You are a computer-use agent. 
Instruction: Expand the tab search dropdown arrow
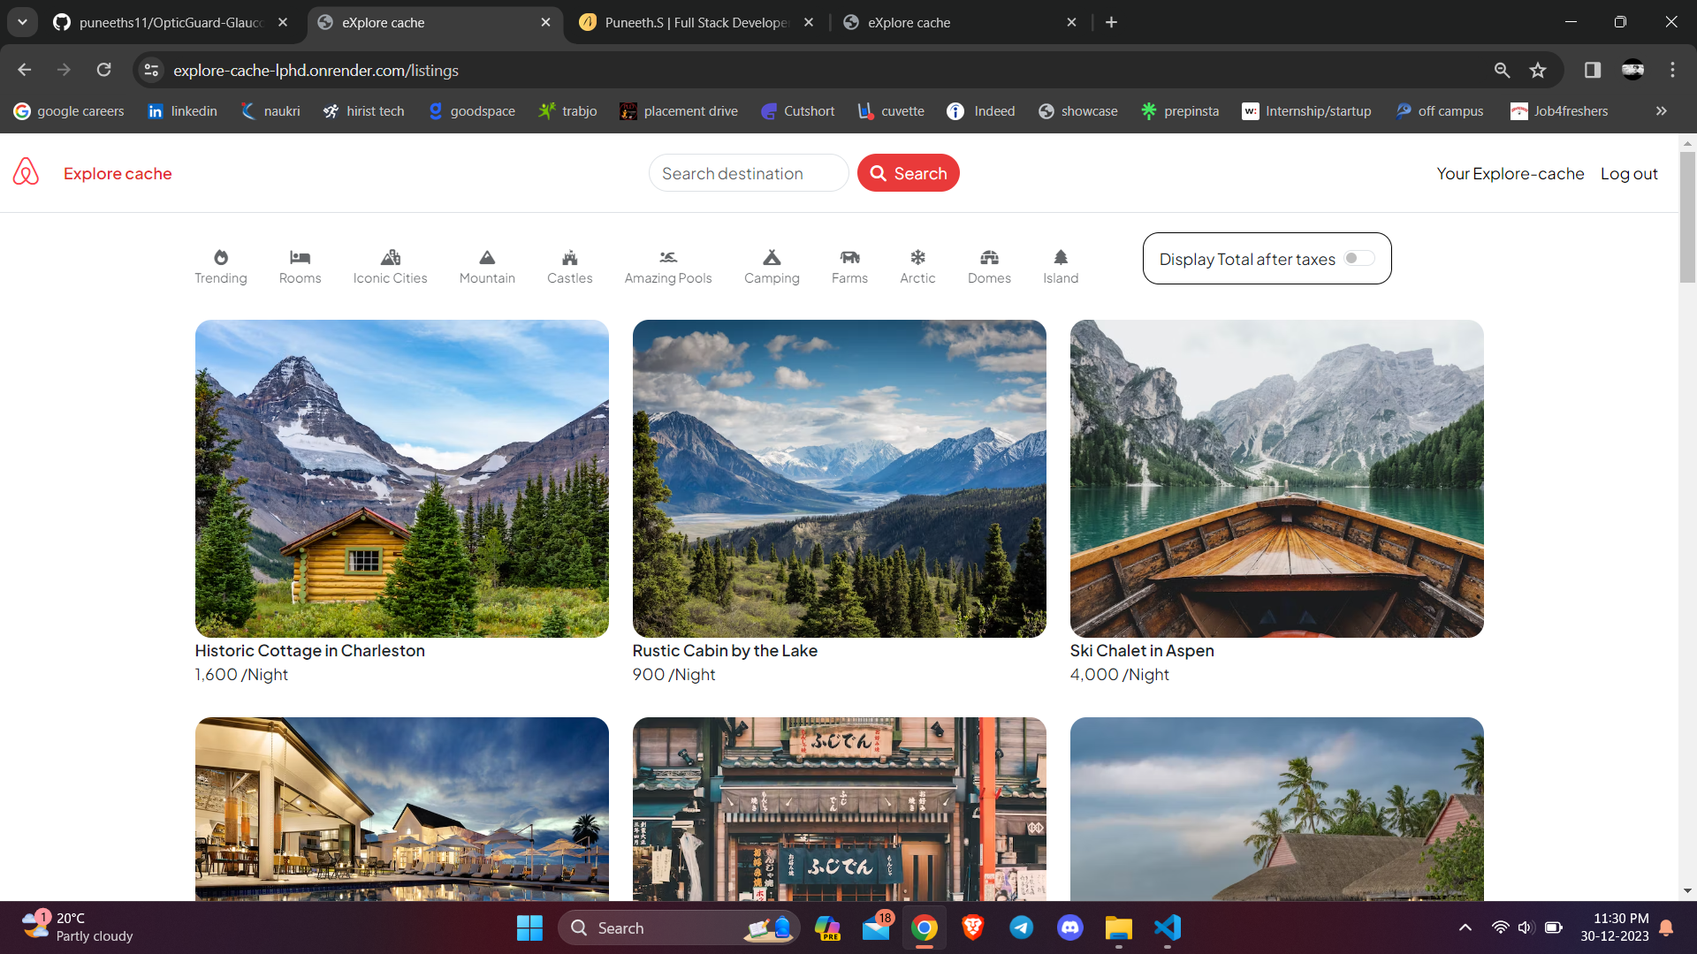click(22, 22)
